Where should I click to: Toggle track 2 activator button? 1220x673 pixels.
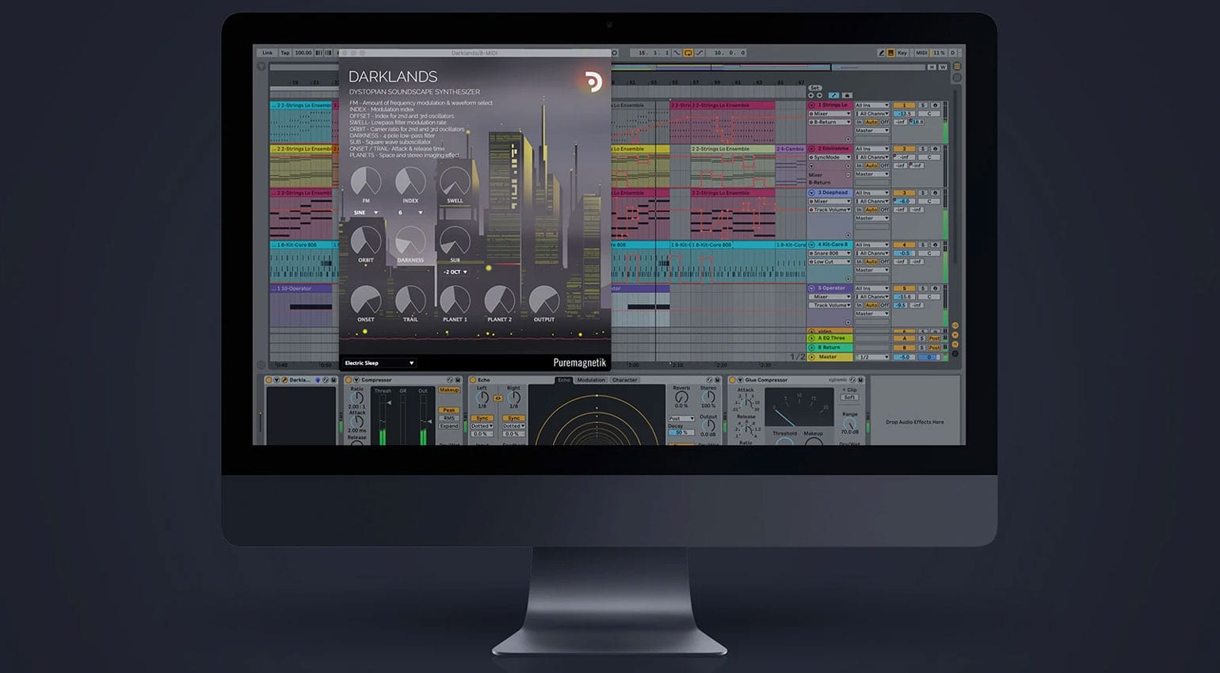tap(904, 149)
